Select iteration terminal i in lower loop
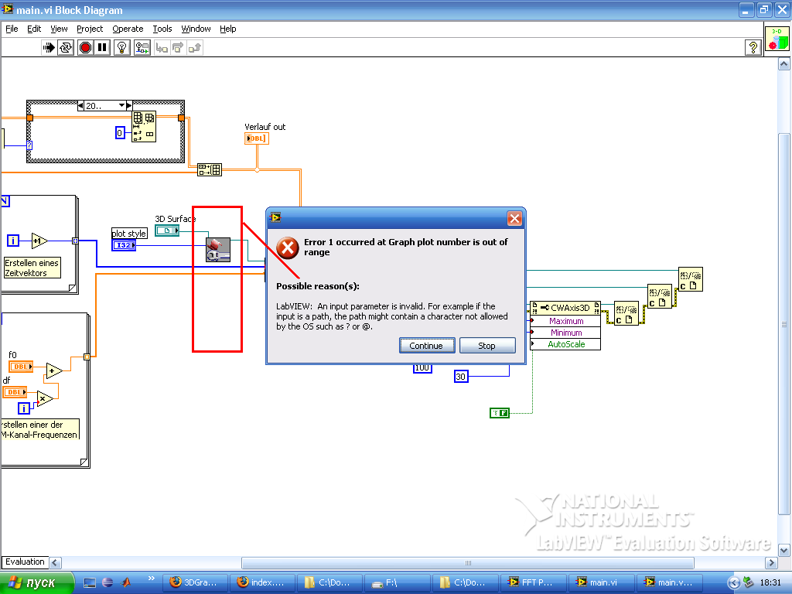The image size is (792, 594). coord(24,408)
